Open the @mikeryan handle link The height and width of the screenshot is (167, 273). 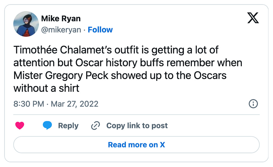click(61, 30)
